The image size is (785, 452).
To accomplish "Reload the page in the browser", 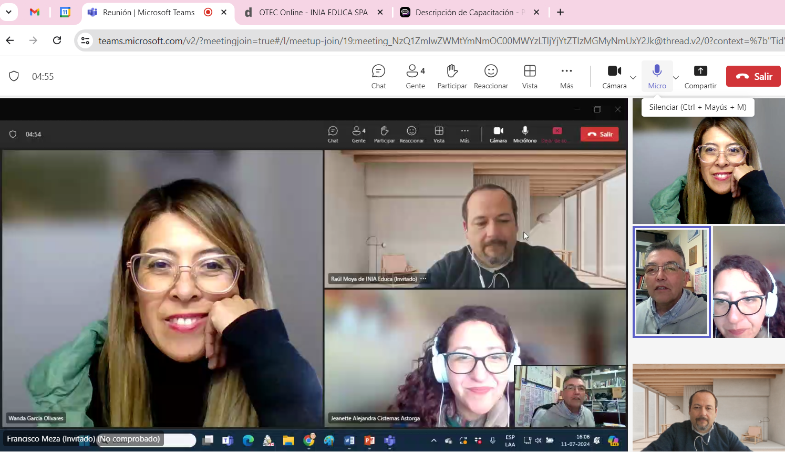I will [57, 40].
